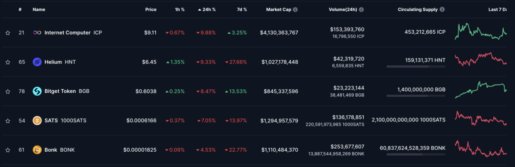Sort the table by 7d % column
The image size is (515, 167).
click(241, 9)
